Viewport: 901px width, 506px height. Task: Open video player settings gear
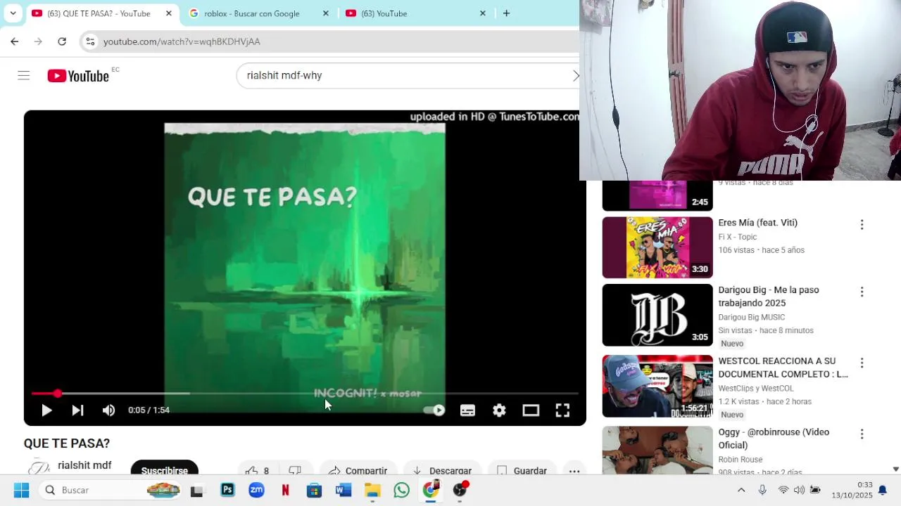[x=499, y=410]
